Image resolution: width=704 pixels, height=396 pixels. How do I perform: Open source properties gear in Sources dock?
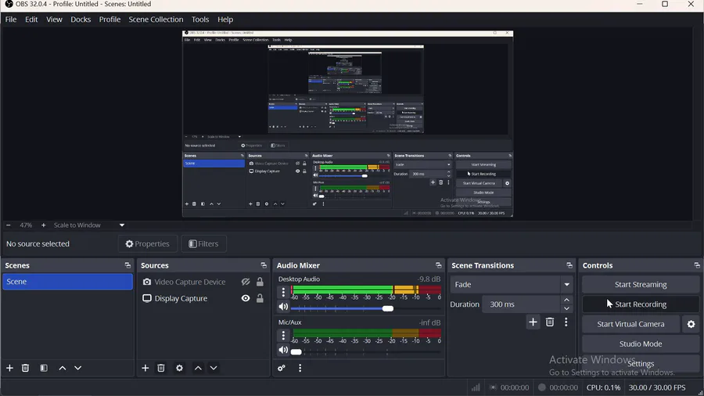tap(179, 368)
